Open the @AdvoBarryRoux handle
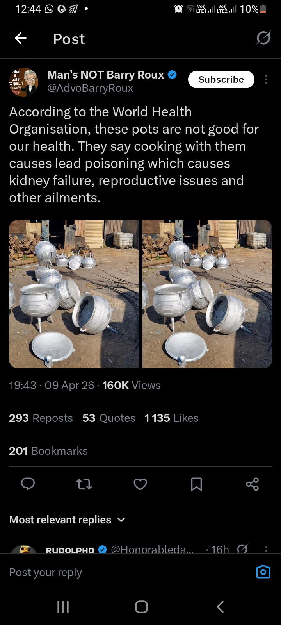 [90, 88]
